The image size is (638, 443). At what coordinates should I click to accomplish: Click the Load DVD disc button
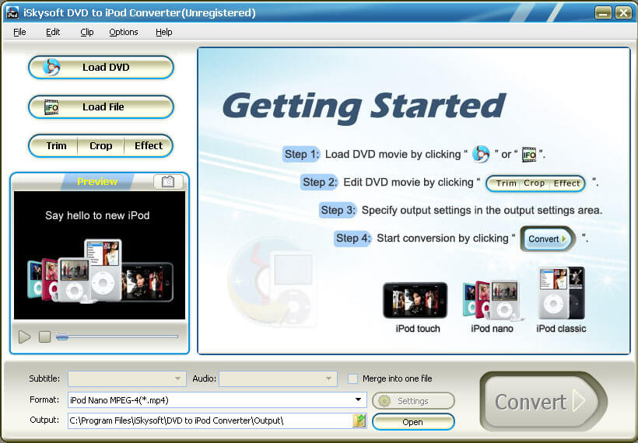tap(100, 68)
